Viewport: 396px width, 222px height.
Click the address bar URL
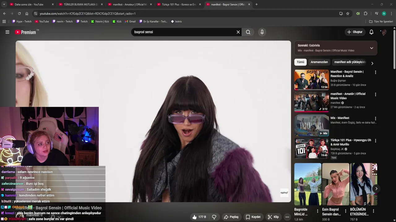(88, 14)
